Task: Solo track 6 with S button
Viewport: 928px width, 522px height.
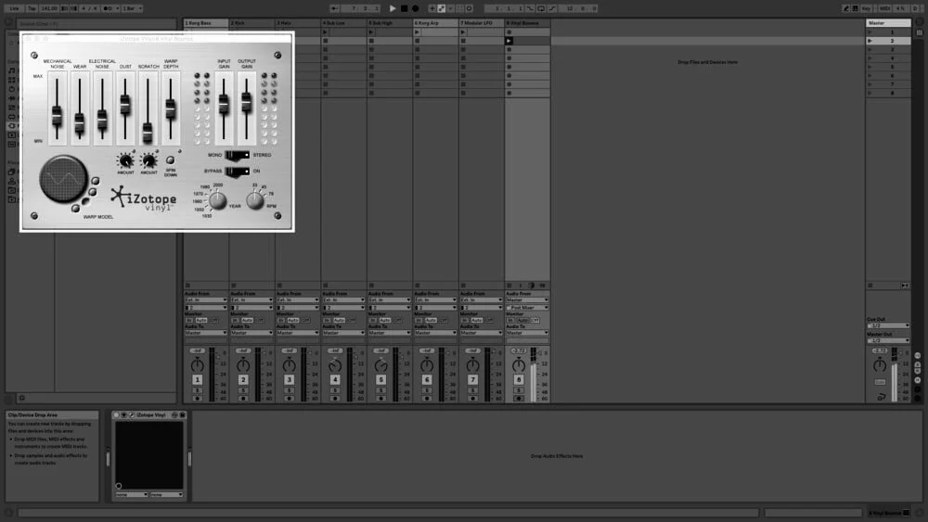Action: click(427, 390)
